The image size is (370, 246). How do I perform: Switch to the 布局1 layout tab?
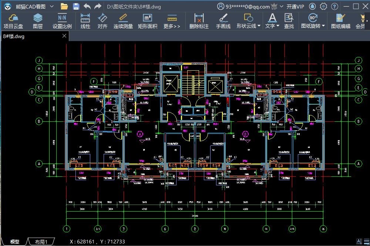(x=41, y=242)
